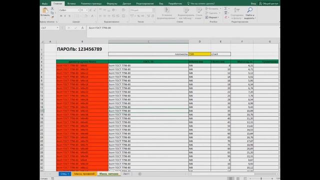
Task: Decrease the cell indent
Action: pos(113,15)
